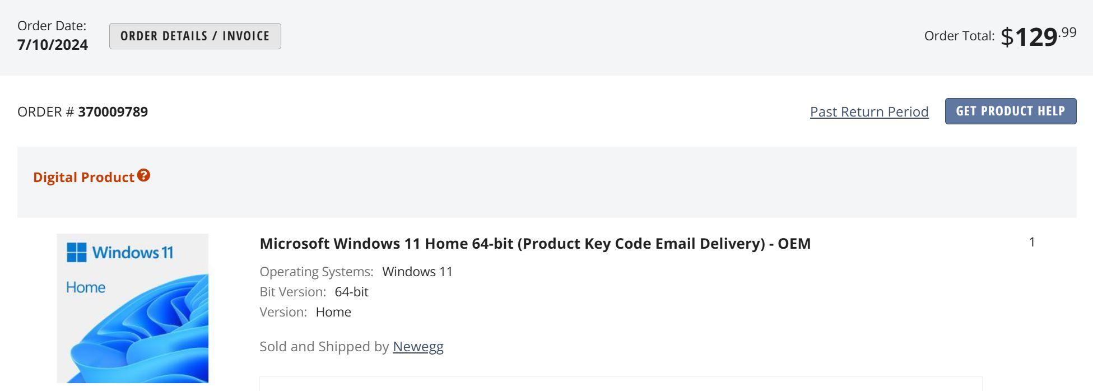
Task: Click the order date 7/10/2024
Action: coord(53,45)
